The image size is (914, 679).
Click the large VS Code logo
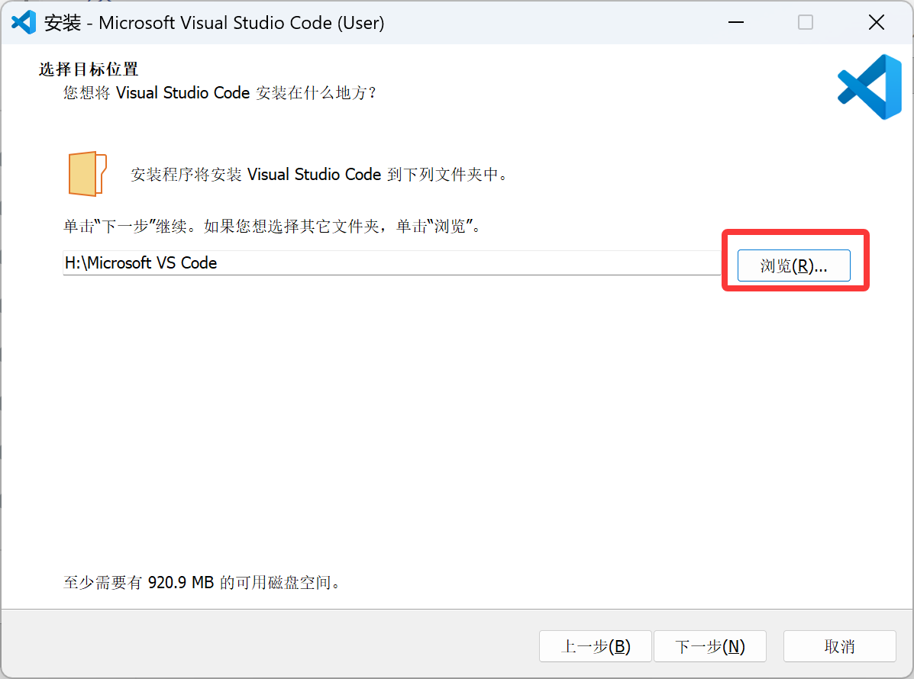[x=870, y=87]
